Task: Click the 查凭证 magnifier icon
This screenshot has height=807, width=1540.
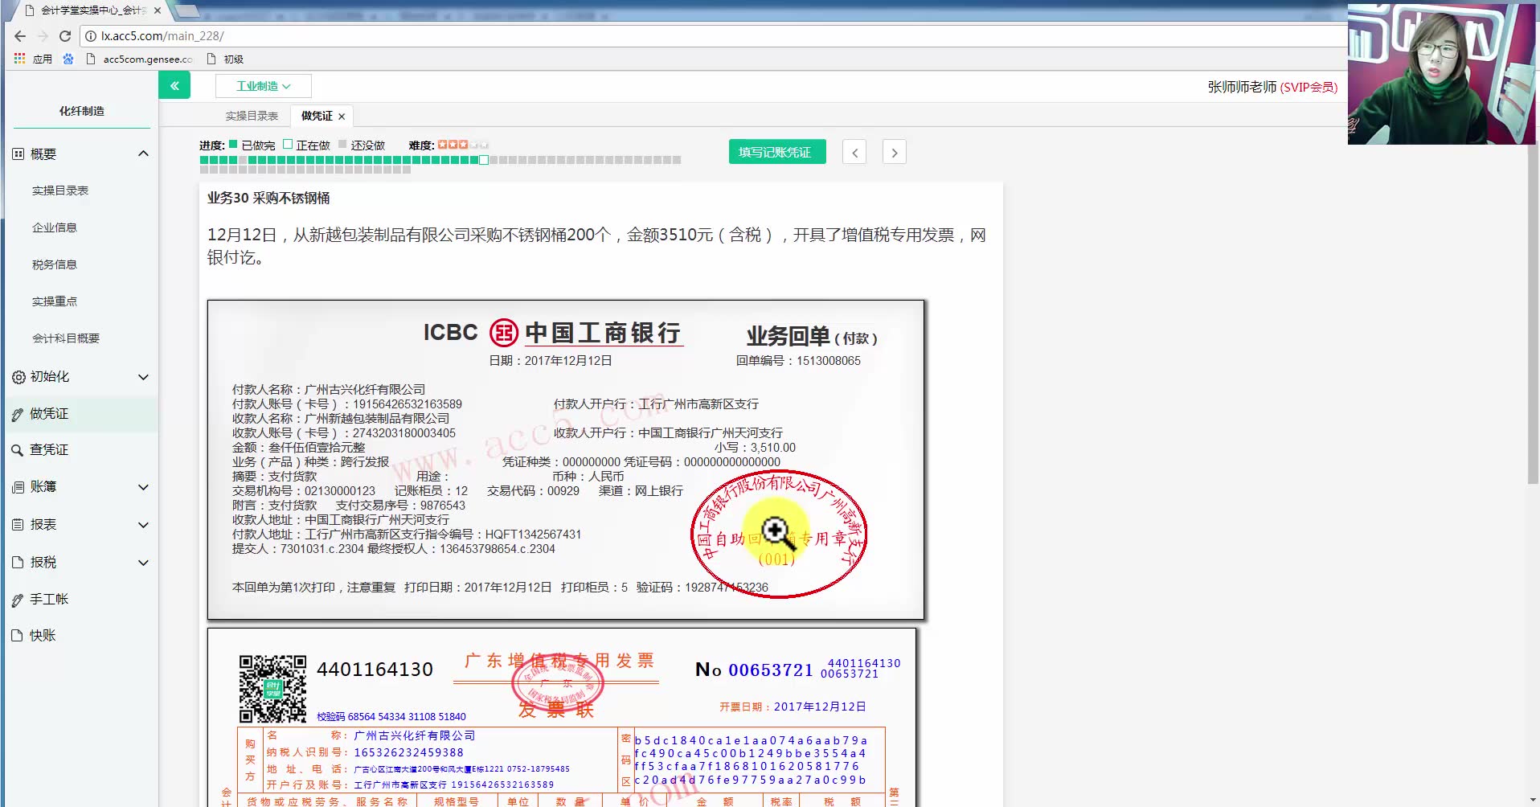Action: coord(18,450)
